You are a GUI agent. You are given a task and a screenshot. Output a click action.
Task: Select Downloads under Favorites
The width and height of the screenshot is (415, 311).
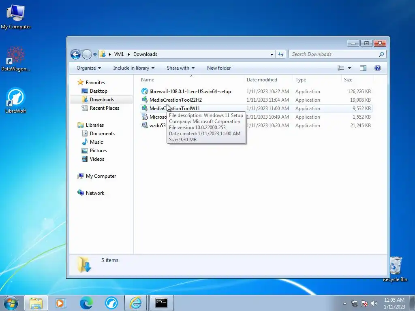102,100
